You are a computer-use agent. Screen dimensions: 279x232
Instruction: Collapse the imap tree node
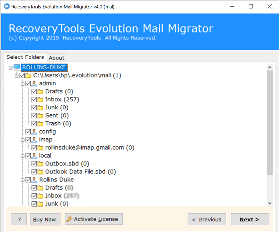coord(23,140)
